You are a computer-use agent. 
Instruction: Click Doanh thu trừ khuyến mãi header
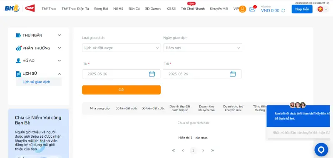[233, 108]
